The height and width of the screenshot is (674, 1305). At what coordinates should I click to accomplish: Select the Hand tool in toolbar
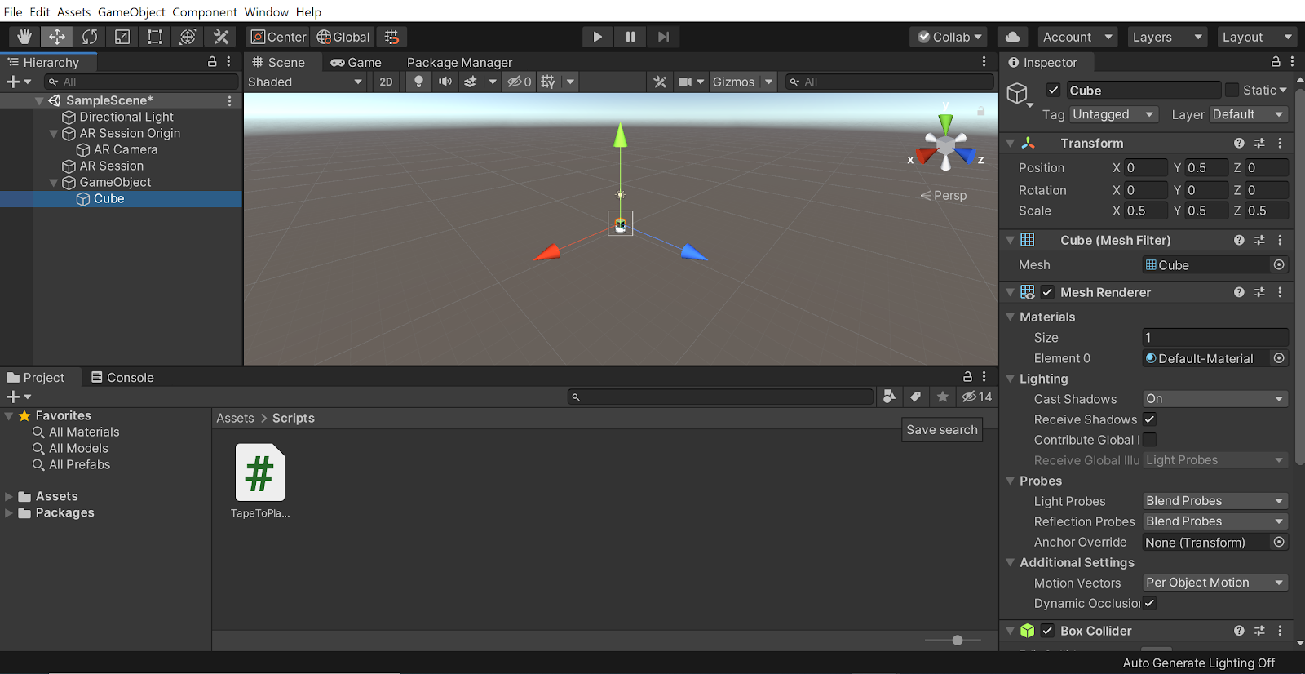point(24,37)
